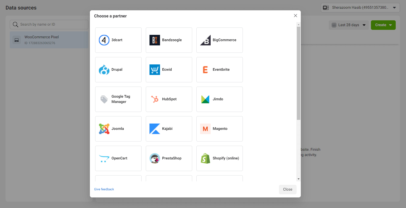Pick the PrestaShop partner name
The image size is (406, 208).
point(172,158)
